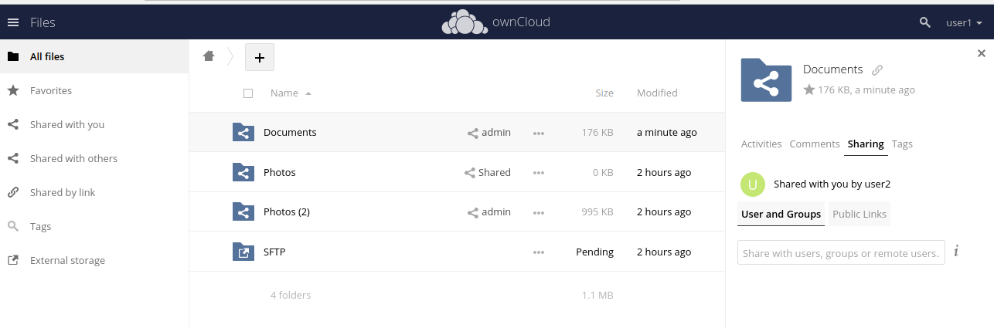Open more actions for Documents row
This screenshot has width=994, height=328.
click(539, 133)
